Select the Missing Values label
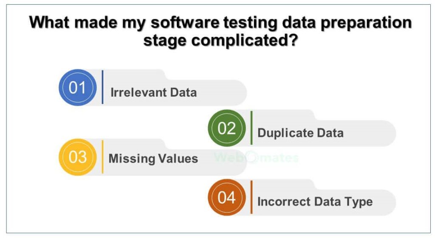This screenshot has height=239, width=435. click(153, 159)
